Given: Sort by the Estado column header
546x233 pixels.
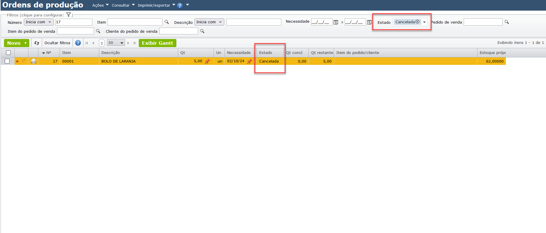Looking at the screenshot, I should (270, 53).
